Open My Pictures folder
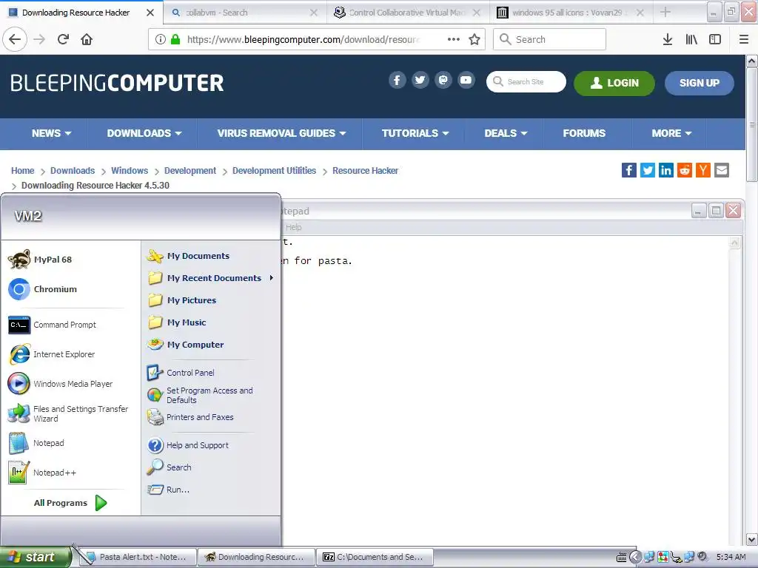Viewport: 758px width, 568px height. (x=182, y=300)
